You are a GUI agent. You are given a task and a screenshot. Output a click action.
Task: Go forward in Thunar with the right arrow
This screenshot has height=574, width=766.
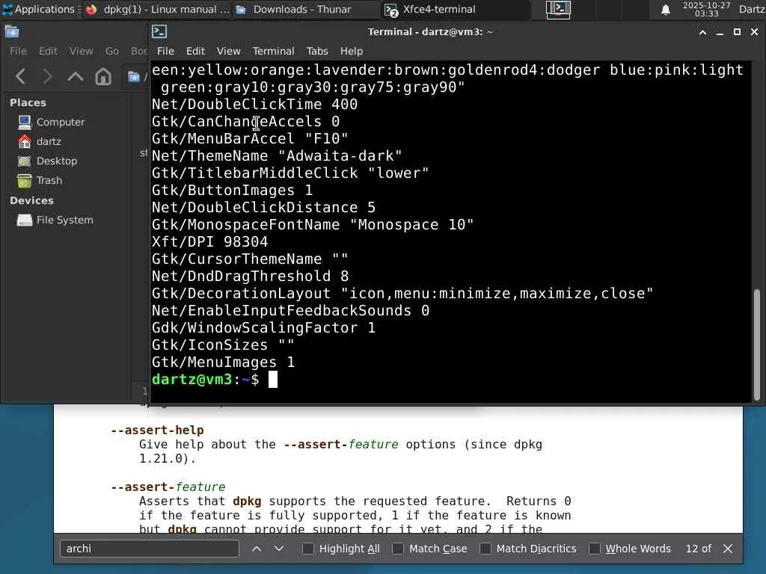pos(47,77)
